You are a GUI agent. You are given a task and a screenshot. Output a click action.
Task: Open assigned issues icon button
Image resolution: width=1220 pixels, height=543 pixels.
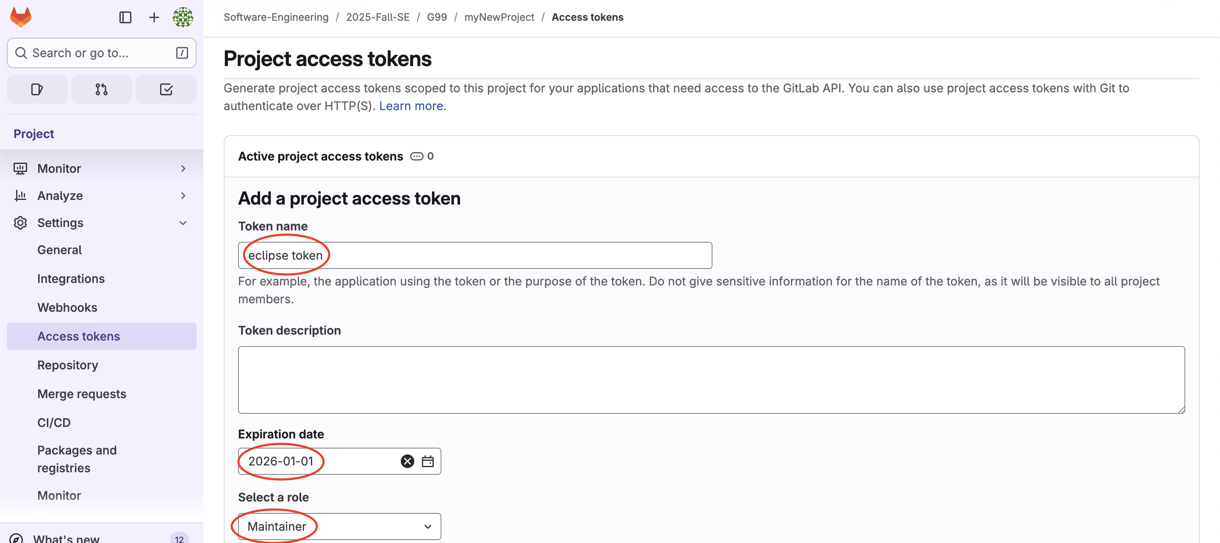point(37,89)
